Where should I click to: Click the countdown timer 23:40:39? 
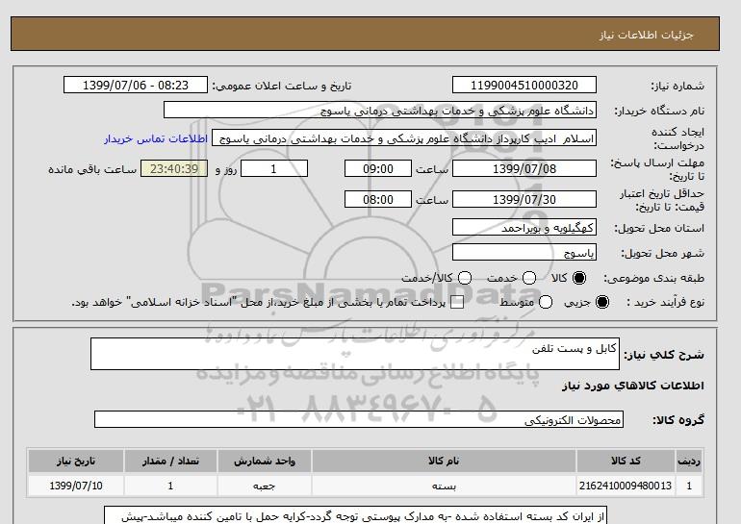click(x=174, y=169)
